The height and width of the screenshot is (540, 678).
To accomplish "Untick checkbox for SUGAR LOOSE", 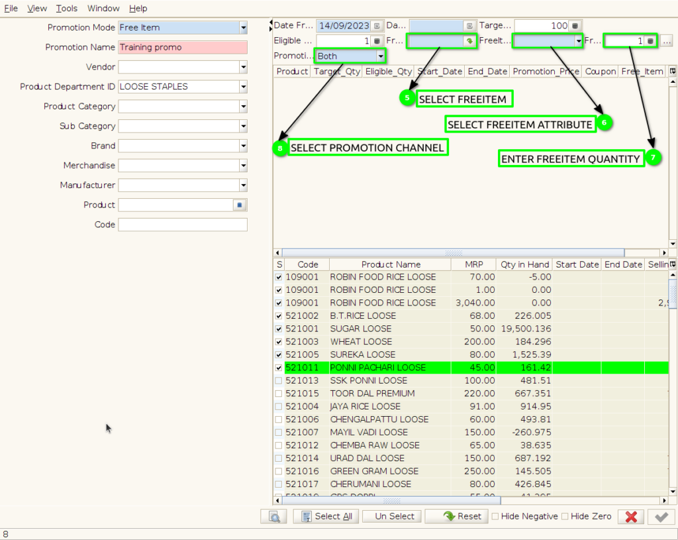I will point(279,329).
